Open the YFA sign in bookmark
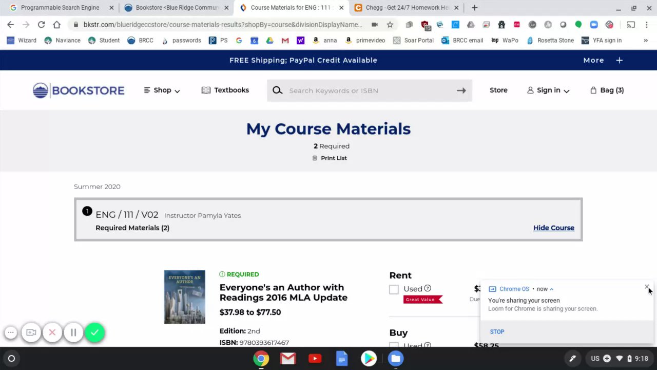 602,40
